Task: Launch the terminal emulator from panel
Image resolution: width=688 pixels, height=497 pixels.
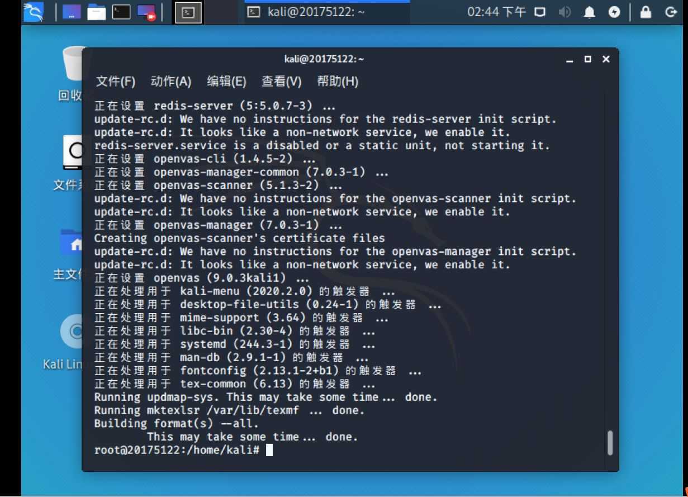Action: pos(121,12)
